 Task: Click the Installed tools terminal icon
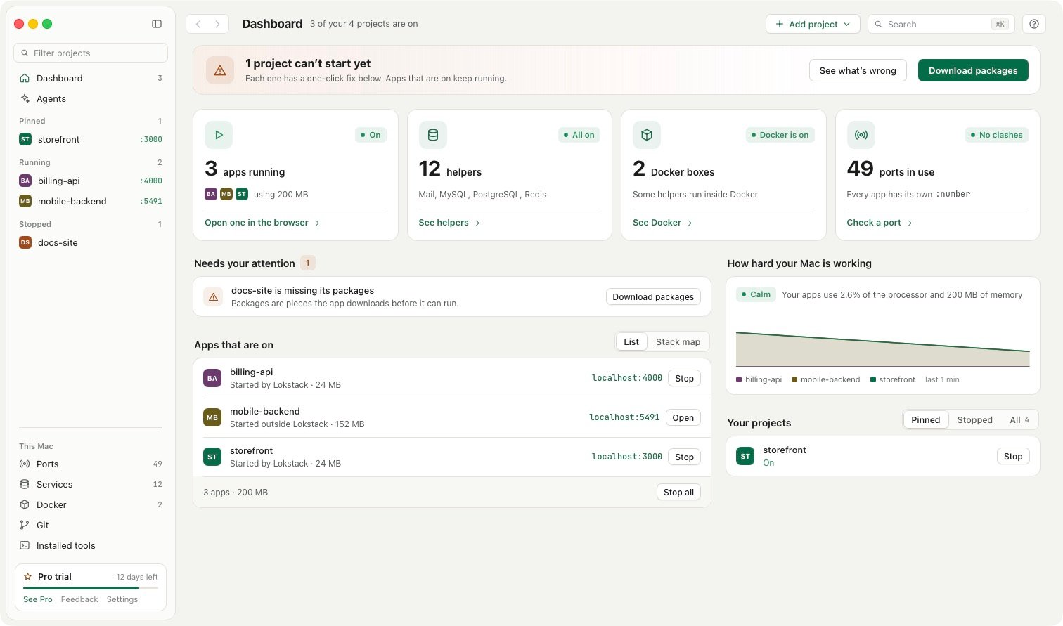pyautogui.click(x=25, y=545)
